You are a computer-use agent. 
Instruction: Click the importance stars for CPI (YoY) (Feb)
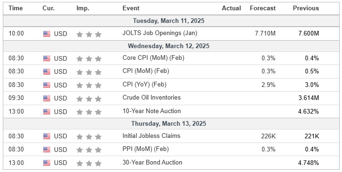[x=89, y=85]
